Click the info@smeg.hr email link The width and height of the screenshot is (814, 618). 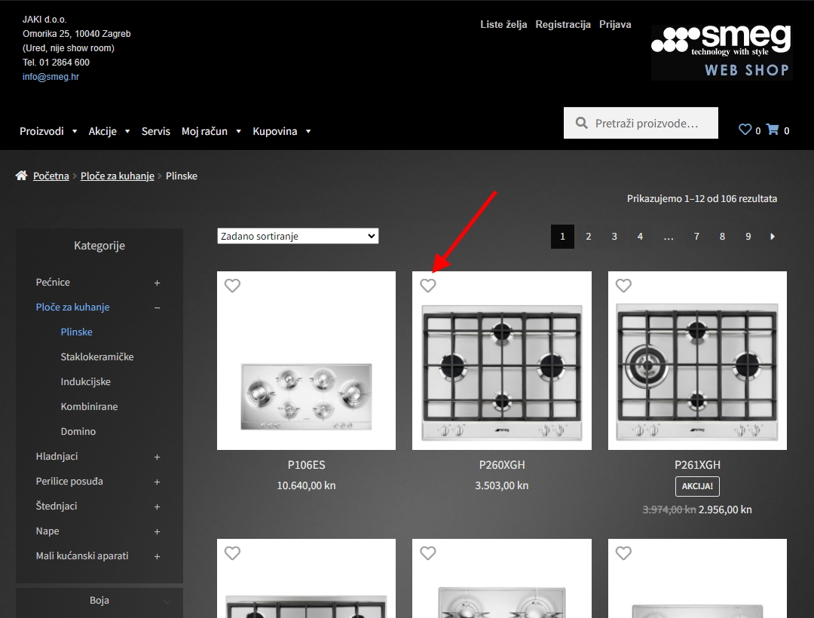click(50, 77)
